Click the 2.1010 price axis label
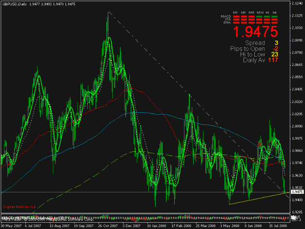The width and height of the screenshot is (305, 229). 297,28
